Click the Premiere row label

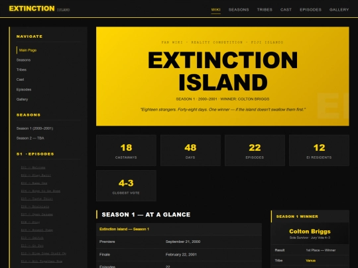[107, 242]
